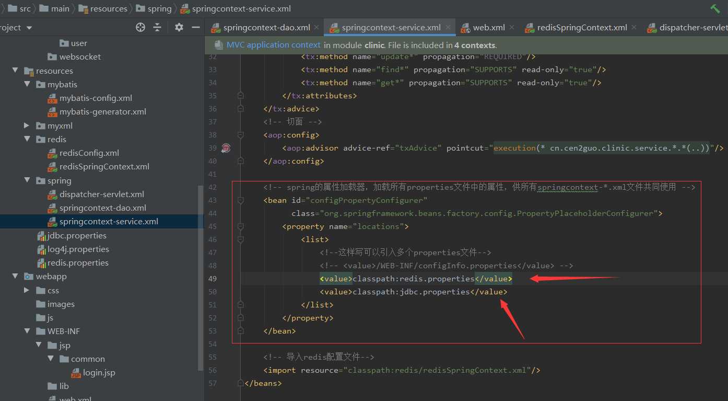This screenshot has width=728, height=401.
Task: Place cursor on classpath:jdbc.properties value
Action: (411, 292)
